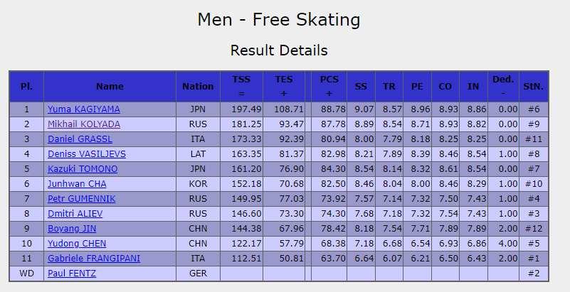Open Yuma KAGIYAMA's skater link
Image resolution: width=570 pixels, height=292 pixels.
point(83,109)
